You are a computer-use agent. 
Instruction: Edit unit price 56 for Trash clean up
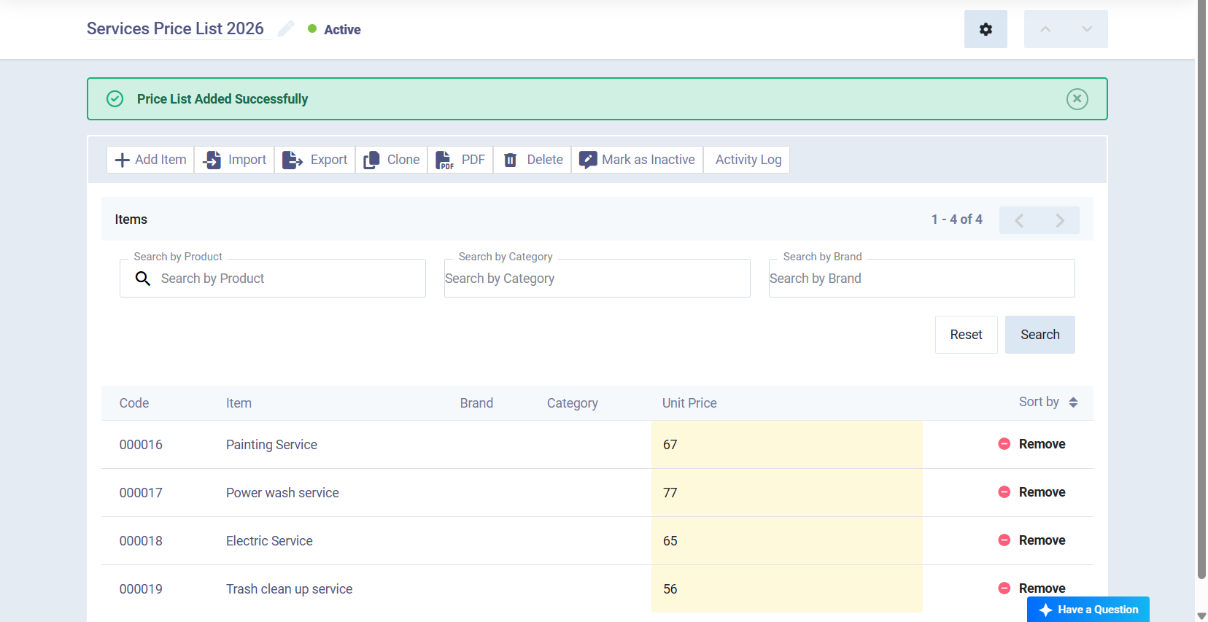(x=787, y=588)
